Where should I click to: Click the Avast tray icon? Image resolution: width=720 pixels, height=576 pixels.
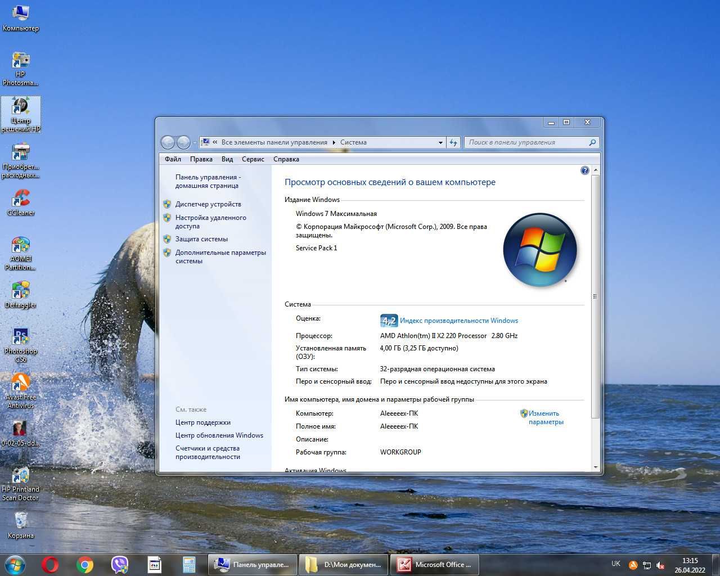(633, 565)
